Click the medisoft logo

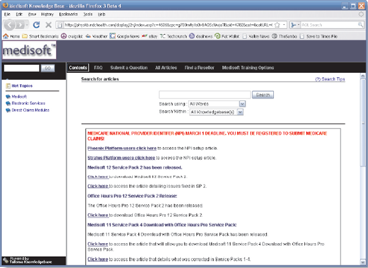click(29, 50)
